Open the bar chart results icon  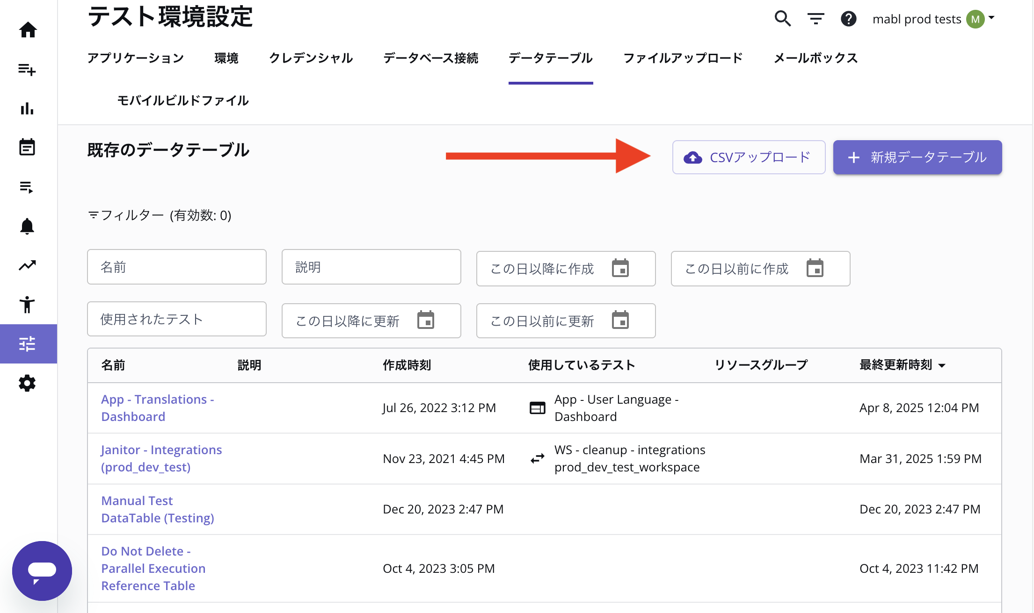pos(27,108)
